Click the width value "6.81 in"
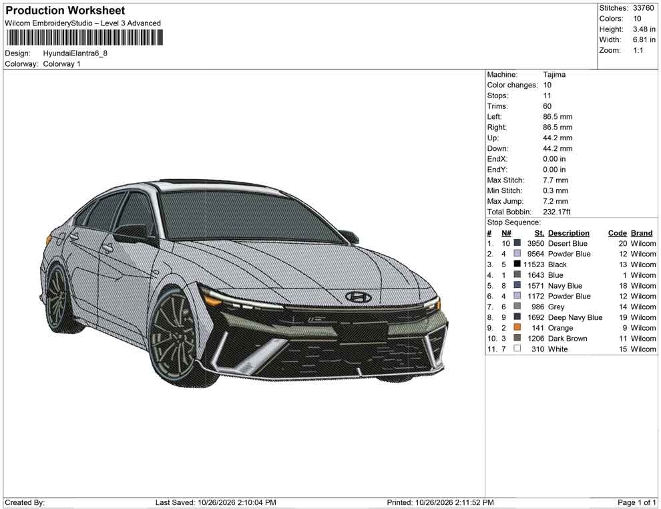This screenshot has height=509, width=661. [x=644, y=39]
